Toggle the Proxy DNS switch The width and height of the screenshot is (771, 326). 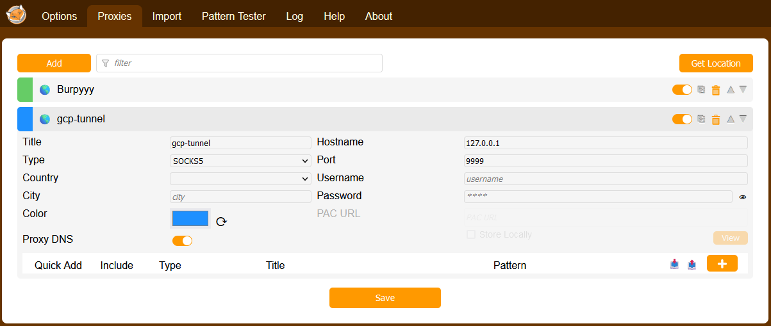click(182, 241)
